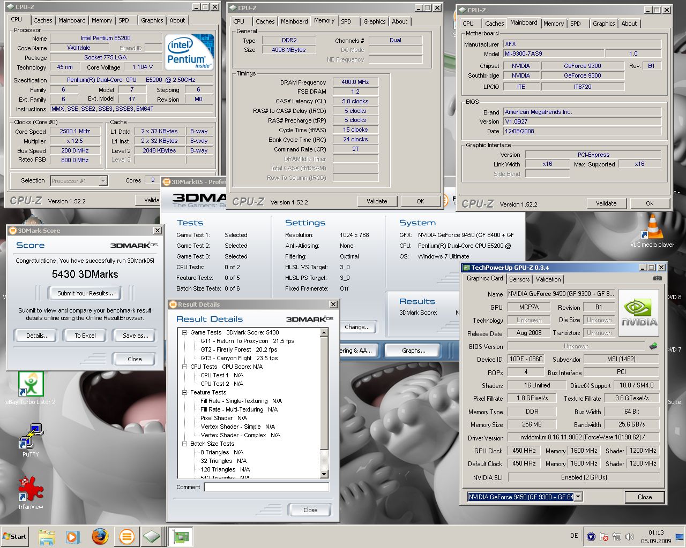Click the Start button
The width and height of the screenshot is (686, 548).
[15, 536]
